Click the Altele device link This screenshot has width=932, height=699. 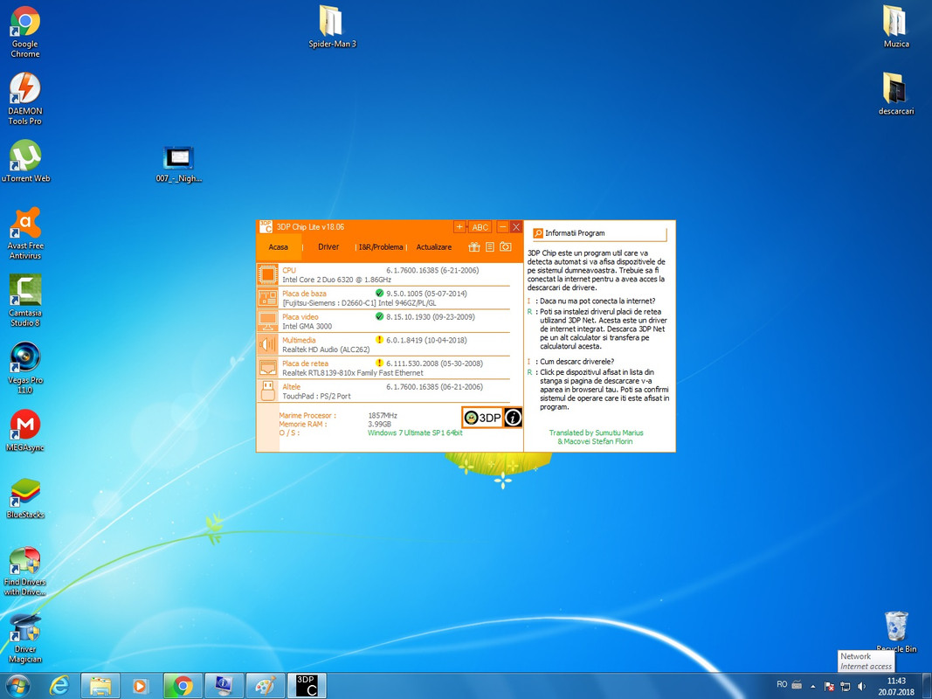291,386
